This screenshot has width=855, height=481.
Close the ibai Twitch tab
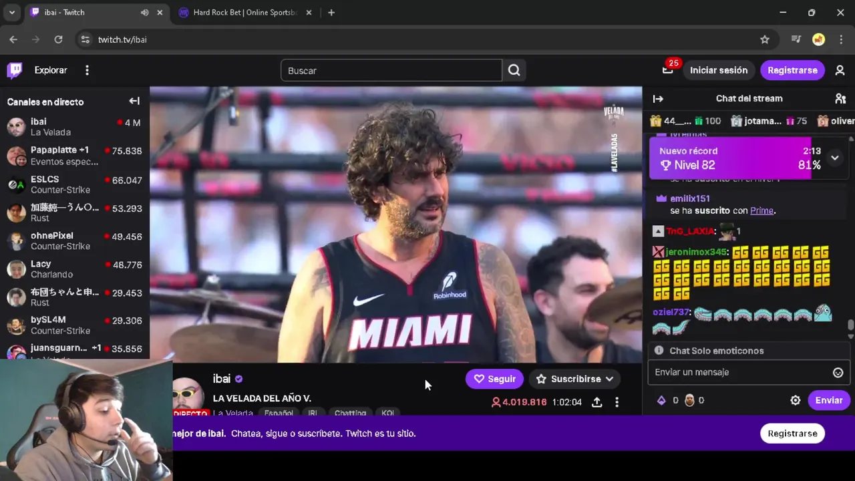click(160, 13)
